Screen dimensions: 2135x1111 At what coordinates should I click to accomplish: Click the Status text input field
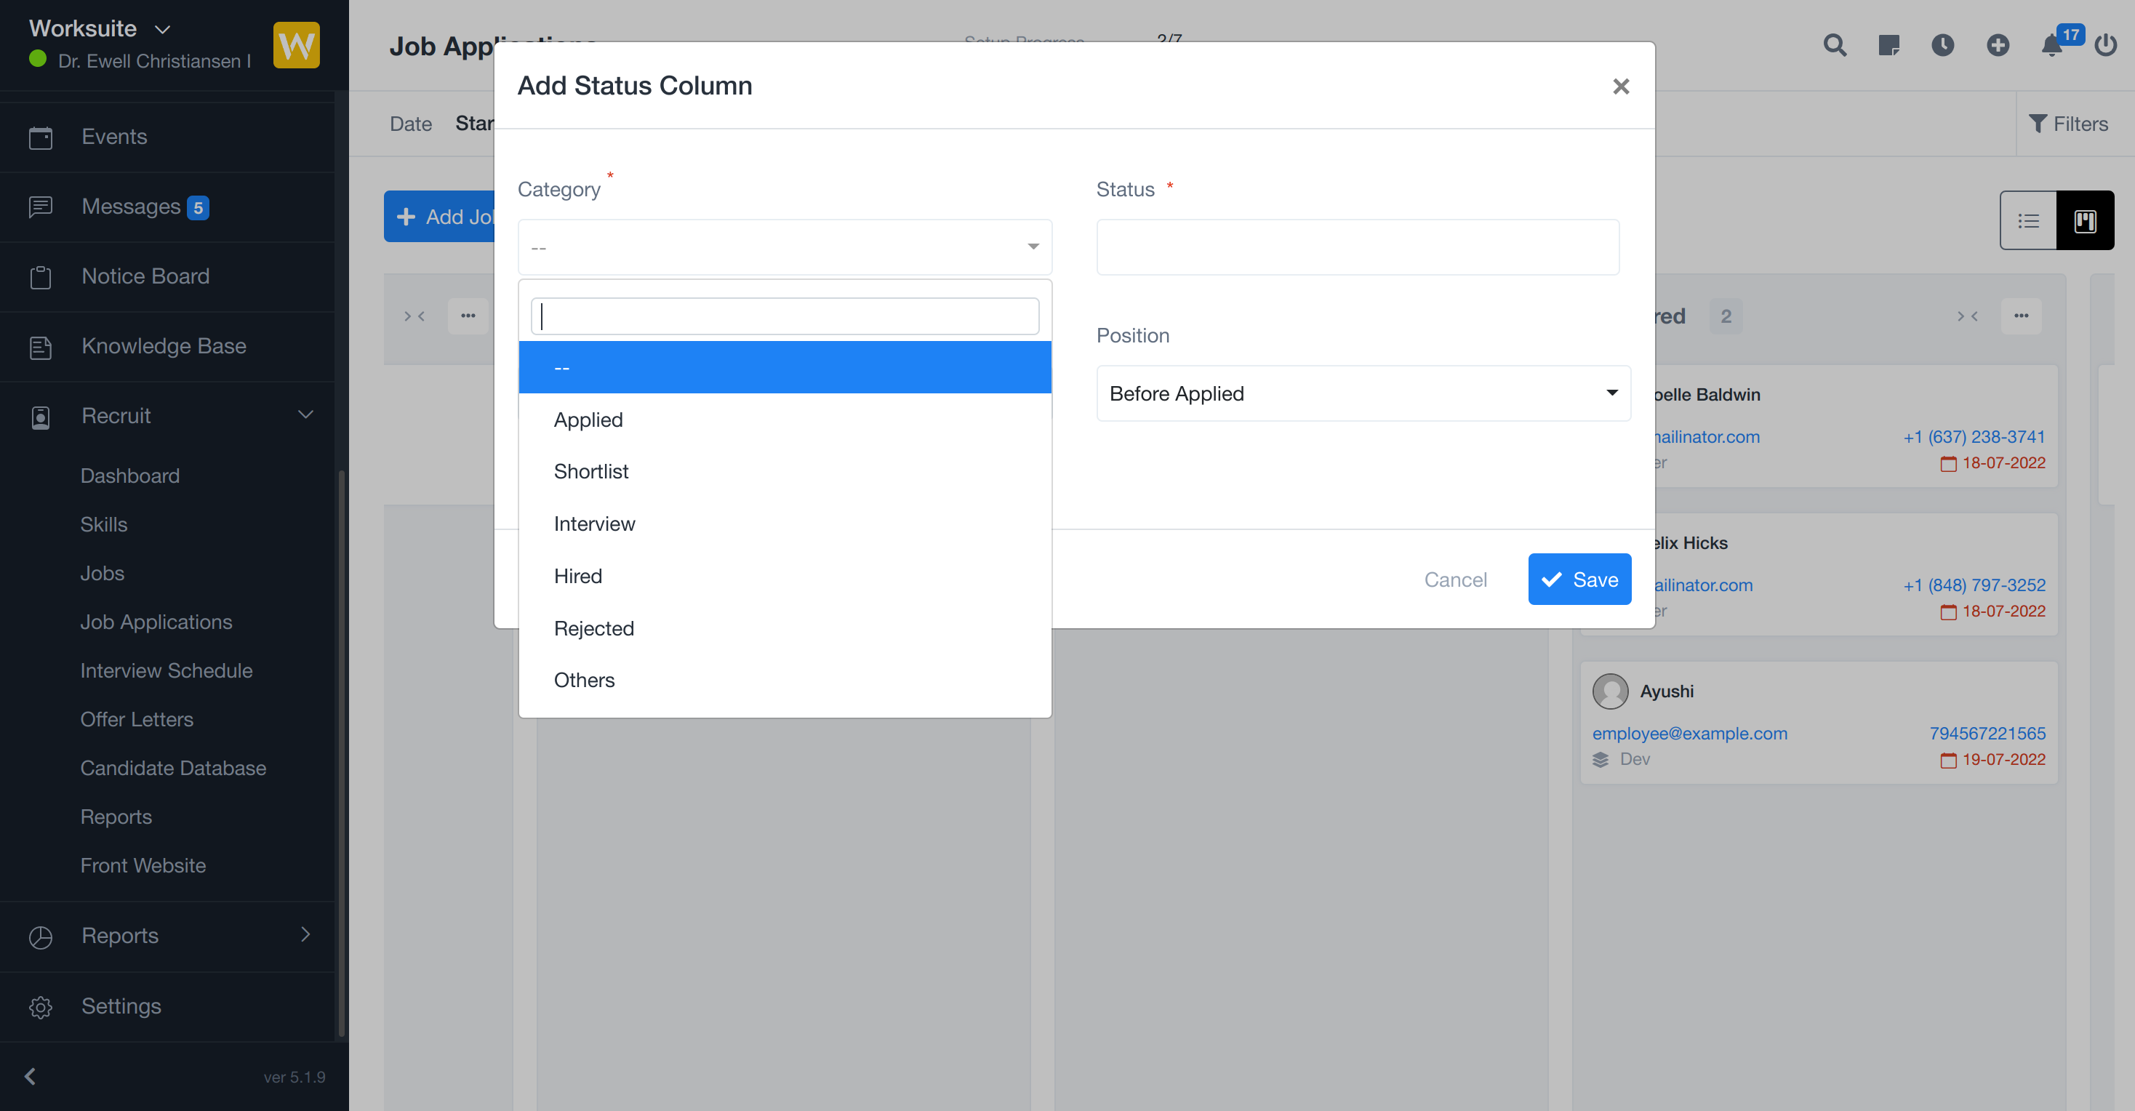point(1357,247)
